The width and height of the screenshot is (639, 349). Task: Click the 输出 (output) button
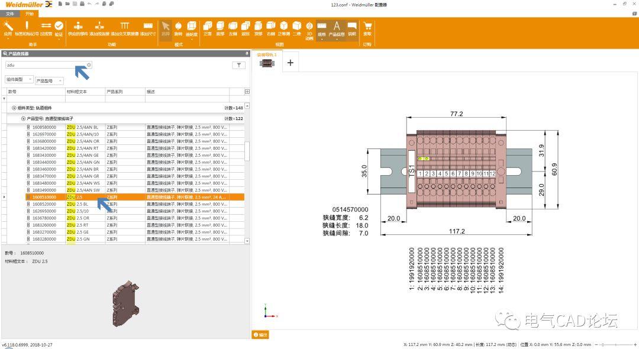(x=260, y=335)
